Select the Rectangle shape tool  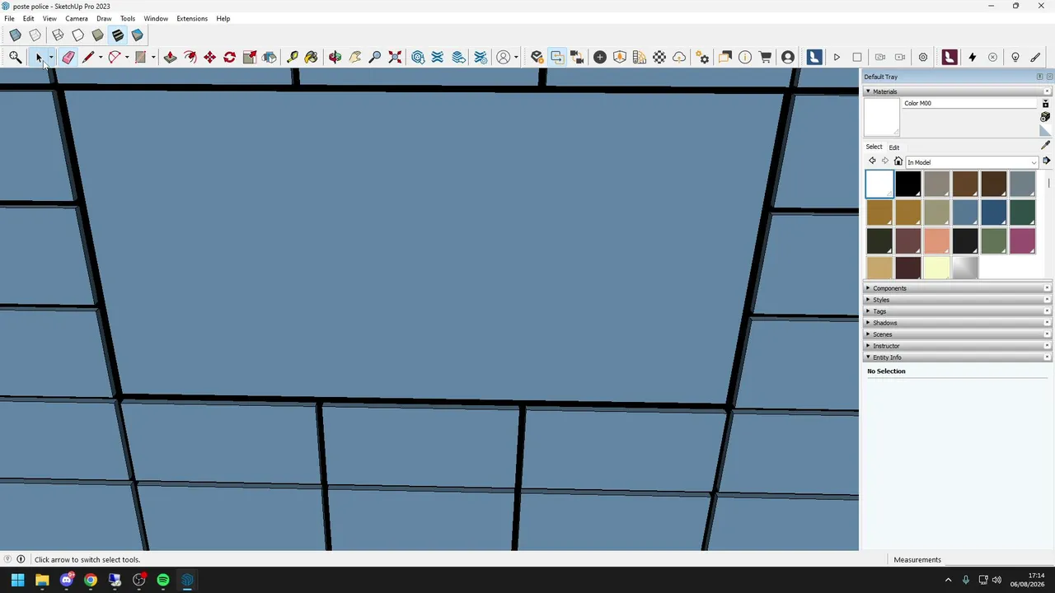pos(141,57)
